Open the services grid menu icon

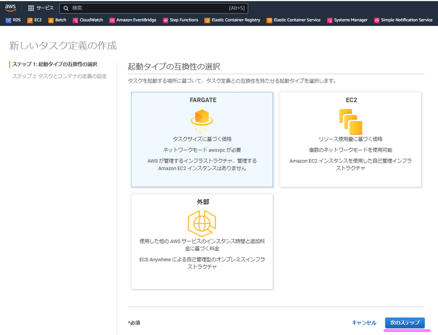click(31, 8)
